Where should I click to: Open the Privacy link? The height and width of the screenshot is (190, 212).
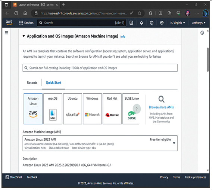pyautogui.click(x=164, y=177)
